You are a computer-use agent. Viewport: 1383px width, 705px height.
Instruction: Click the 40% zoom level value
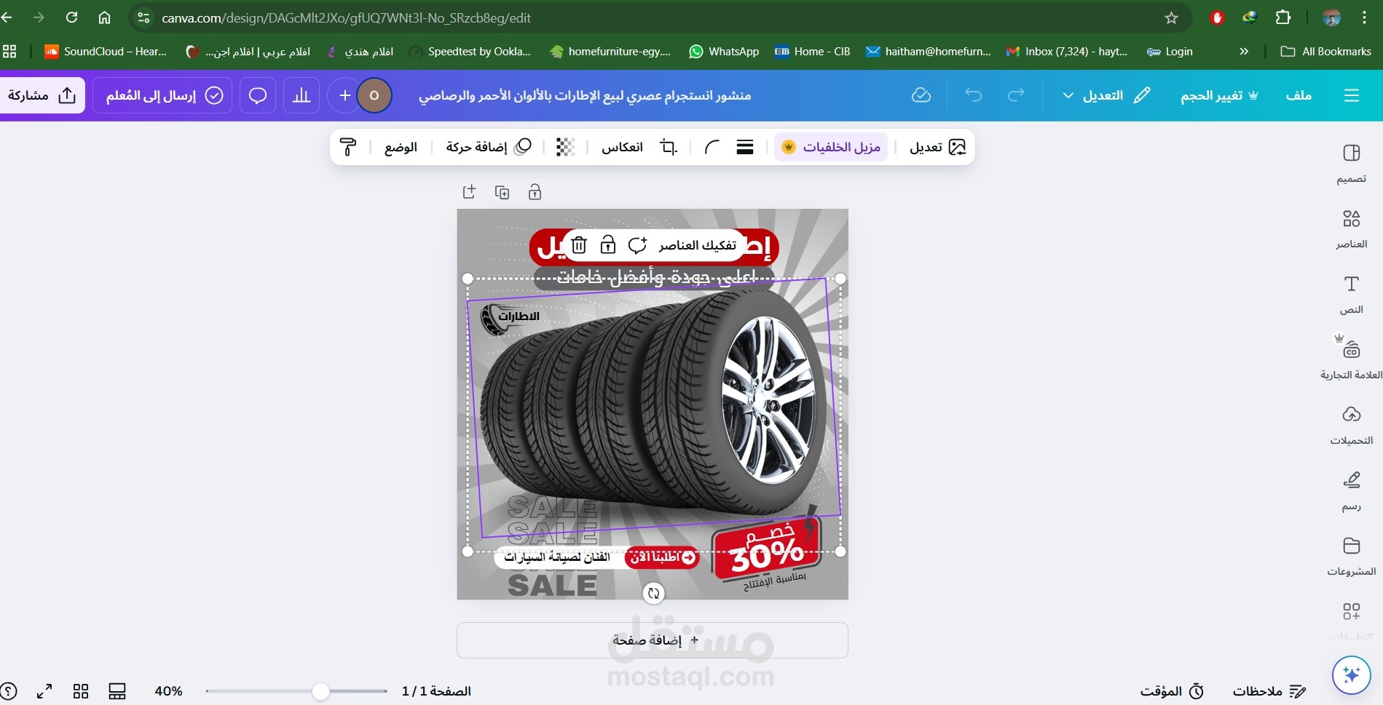(x=168, y=691)
